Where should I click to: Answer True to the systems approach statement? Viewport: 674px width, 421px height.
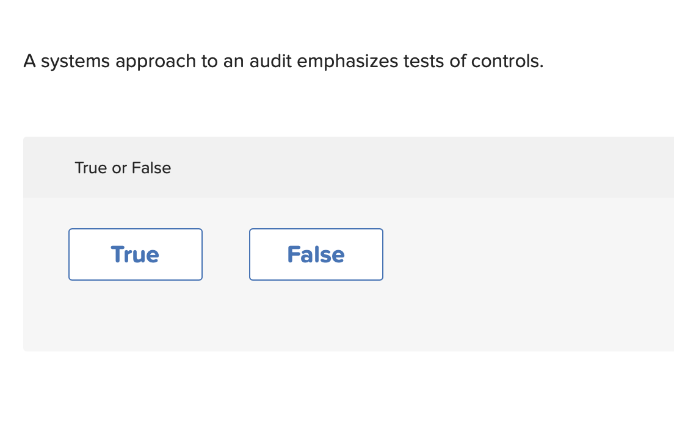pyautogui.click(x=135, y=254)
